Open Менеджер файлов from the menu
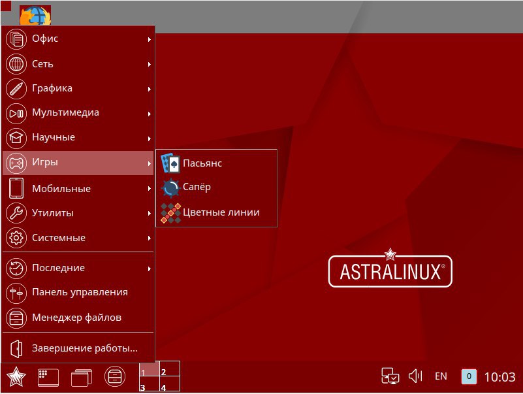 pyautogui.click(x=78, y=318)
